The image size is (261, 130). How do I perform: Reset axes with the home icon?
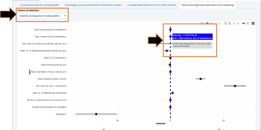click(x=238, y=23)
